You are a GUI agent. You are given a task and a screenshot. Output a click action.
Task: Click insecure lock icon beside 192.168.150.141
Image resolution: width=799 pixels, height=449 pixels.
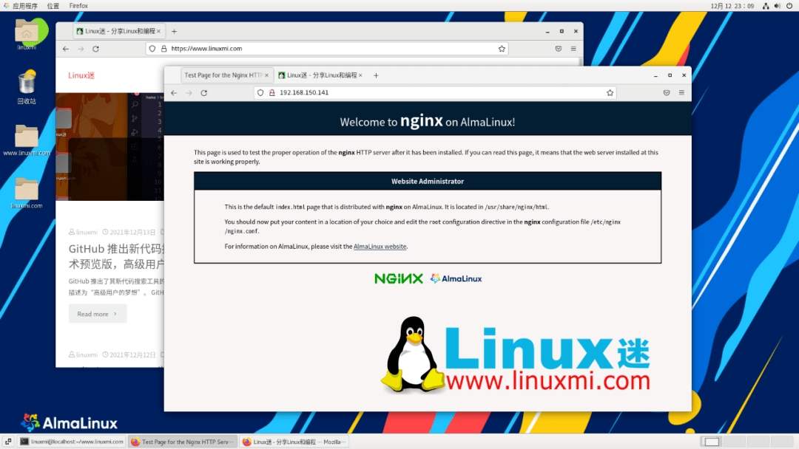272,93
